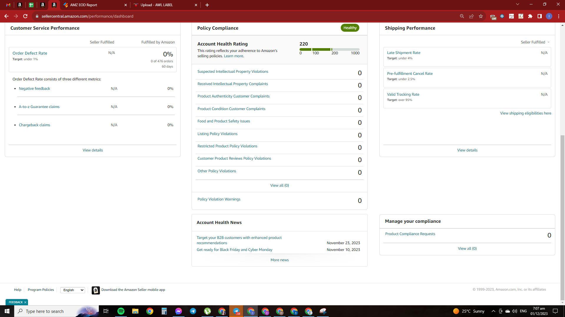Screen dimensions: 565x317
Task: Open Program Policies footer link
Action: [x=41, y=290]
